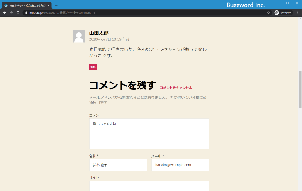Click the scrollbar up arrow
This screenshot has width=302, height=191.
(300, 19)
